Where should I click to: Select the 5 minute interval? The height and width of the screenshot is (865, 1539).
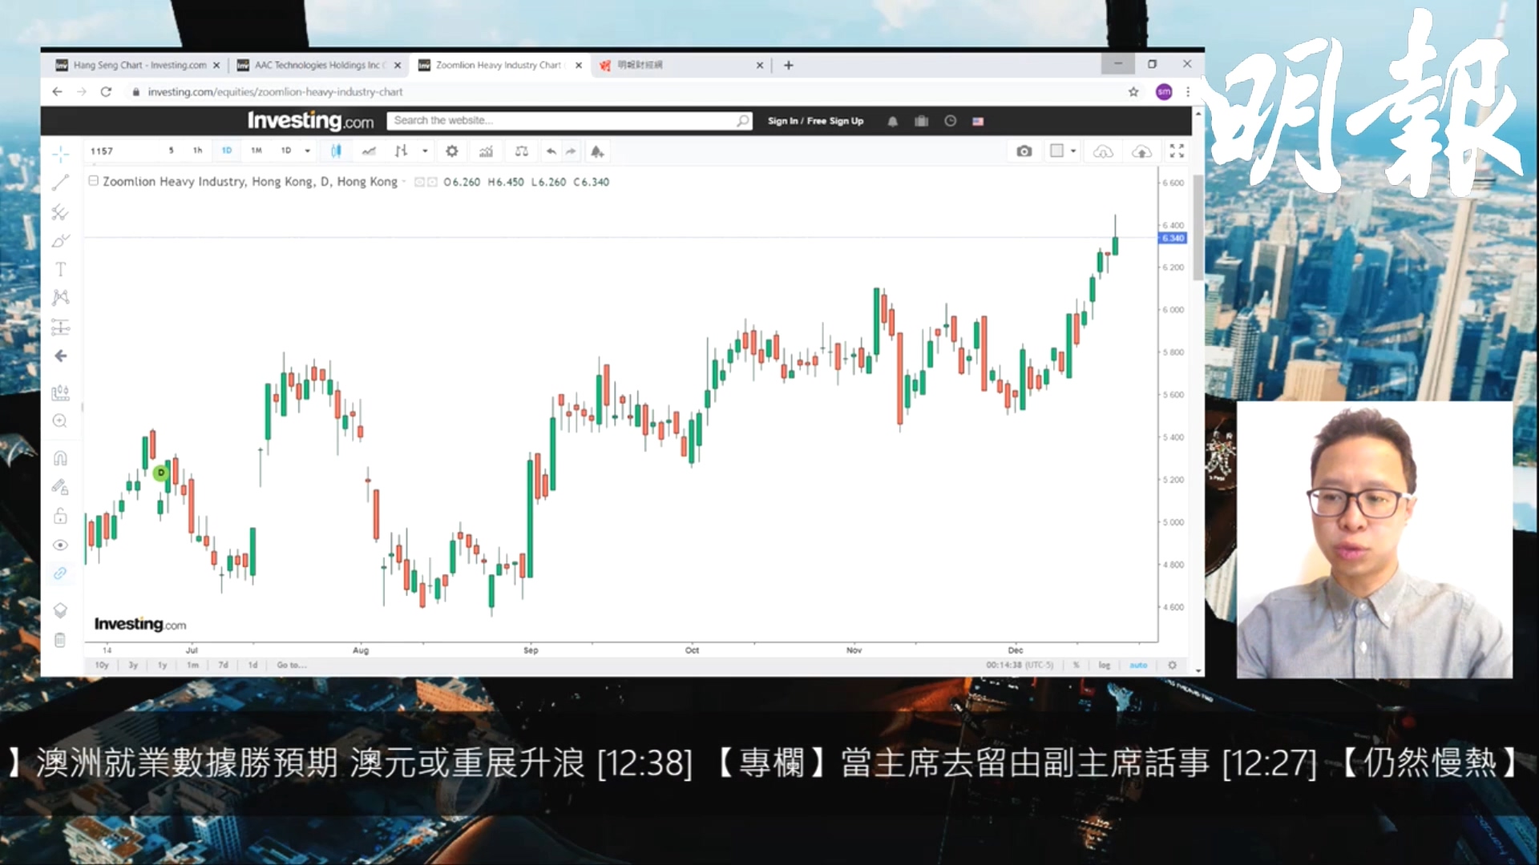(171, 151)
